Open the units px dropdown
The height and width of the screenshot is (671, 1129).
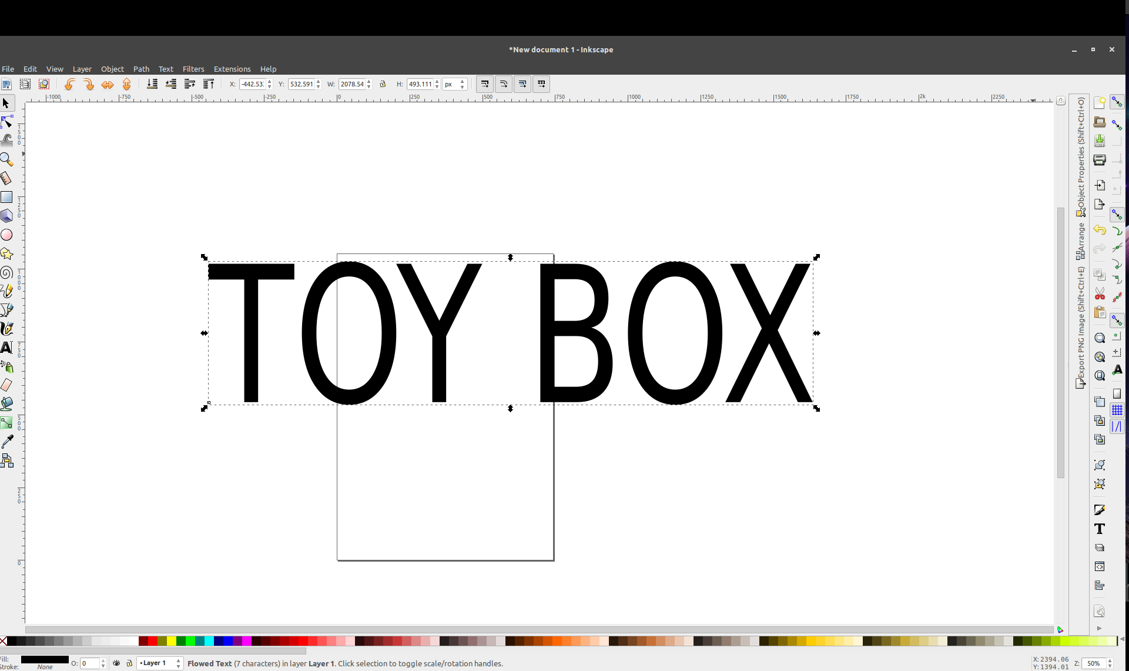pos(455,84)
